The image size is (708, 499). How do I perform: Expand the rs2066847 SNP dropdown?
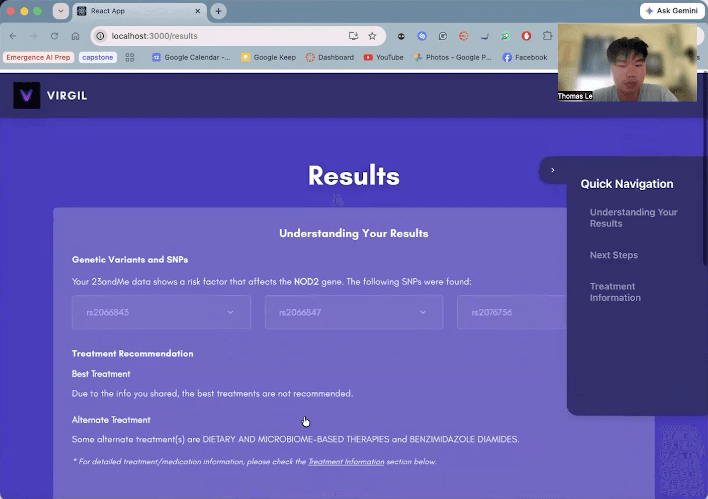point(354,312)
